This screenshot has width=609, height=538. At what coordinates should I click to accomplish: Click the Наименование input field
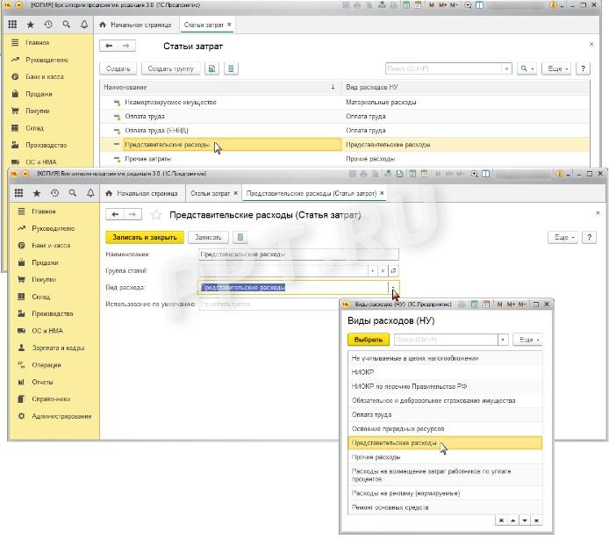[294, 254]
